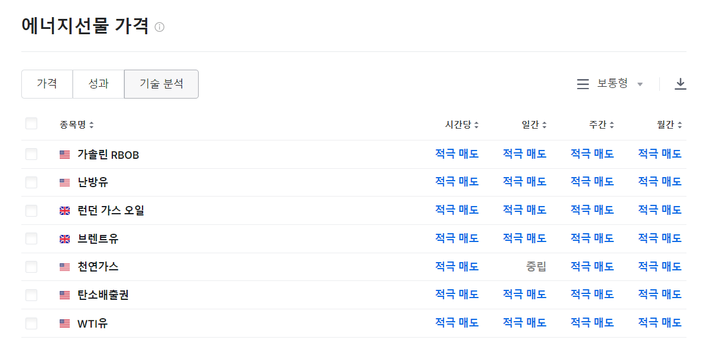
Task: Open the 난방유 link
Action: 93,182
